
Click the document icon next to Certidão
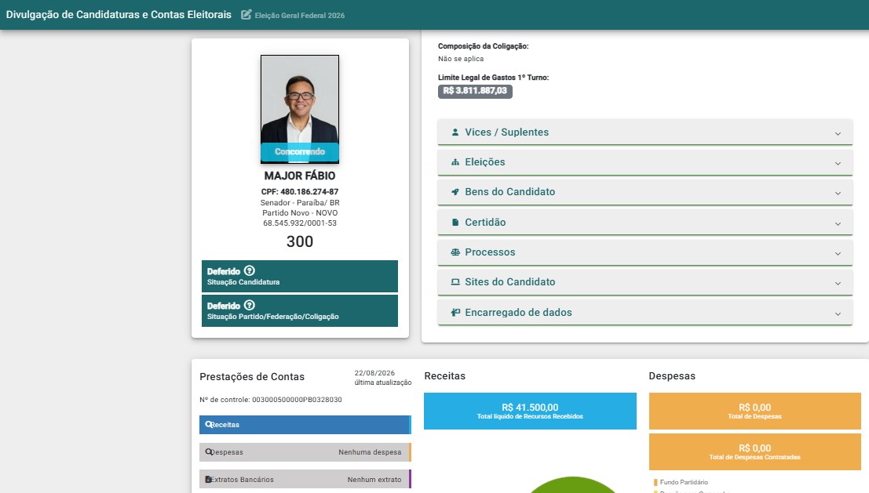[455, 223]
